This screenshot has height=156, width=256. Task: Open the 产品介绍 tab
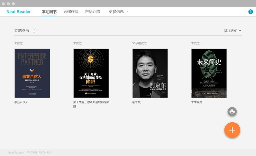(92, 12)
